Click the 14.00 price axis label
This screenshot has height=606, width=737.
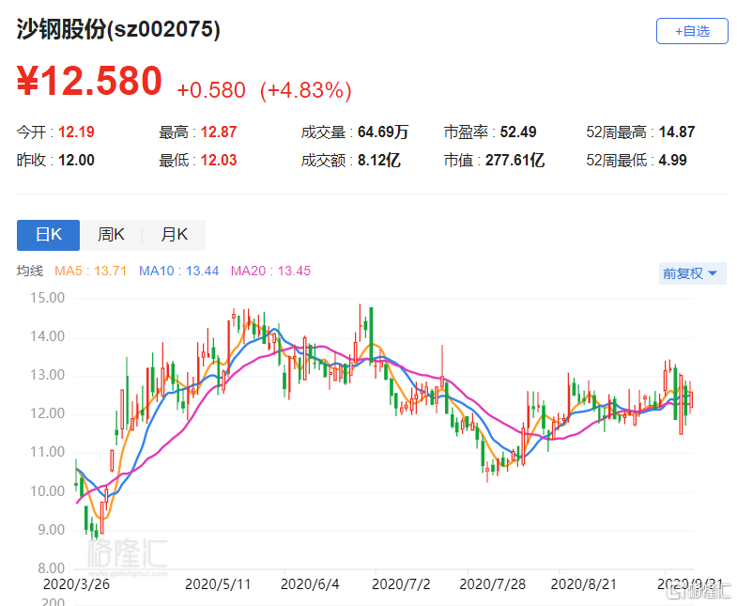click(x=48, y=336)
